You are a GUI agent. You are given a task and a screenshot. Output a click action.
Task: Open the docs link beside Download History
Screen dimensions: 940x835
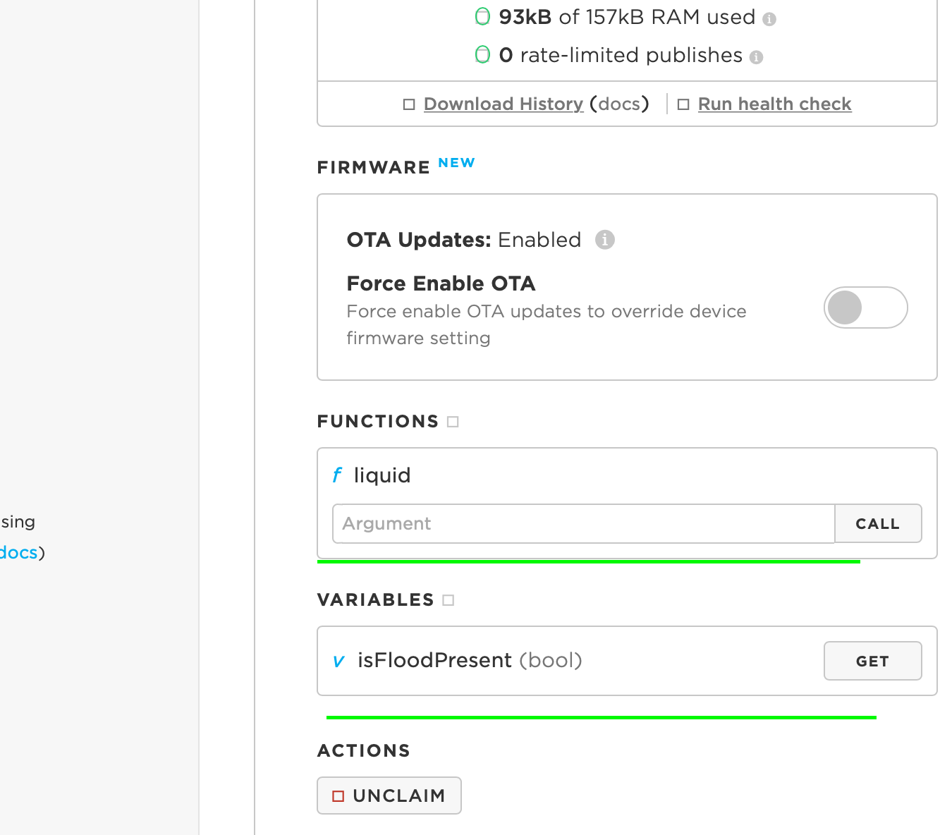point(619,104)
